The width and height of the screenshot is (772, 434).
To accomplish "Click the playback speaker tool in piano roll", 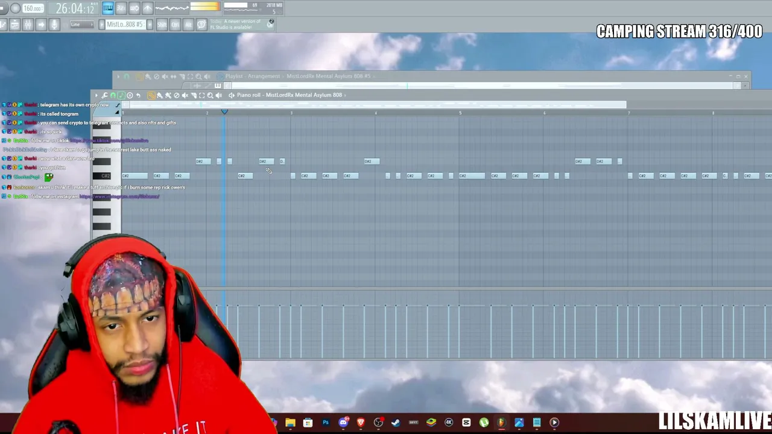I will [218, 95].
